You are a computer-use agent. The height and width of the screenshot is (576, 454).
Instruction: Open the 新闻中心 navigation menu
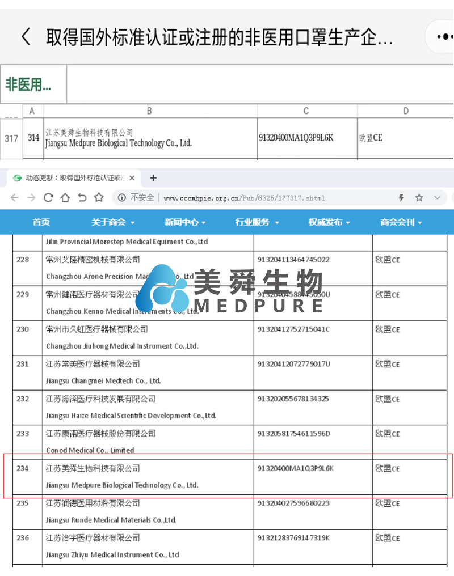pos(185,222)
